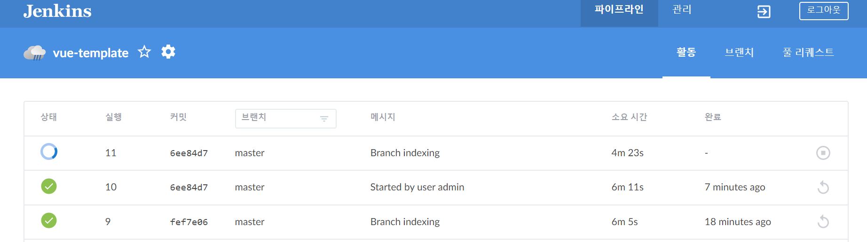Viewport: 867px width, 242px height.
Task: Click duration 6m 5s
Action: pos(624,222)
